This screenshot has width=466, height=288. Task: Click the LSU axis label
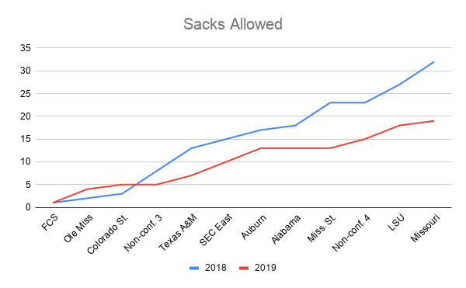[396, 222]
